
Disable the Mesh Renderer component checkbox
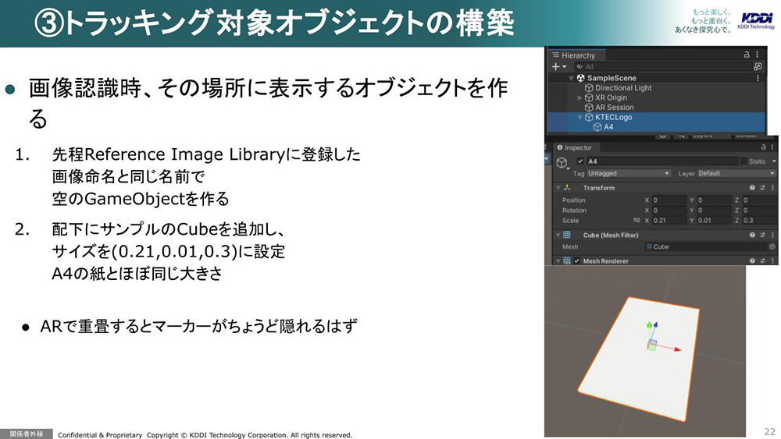(577, 261)
